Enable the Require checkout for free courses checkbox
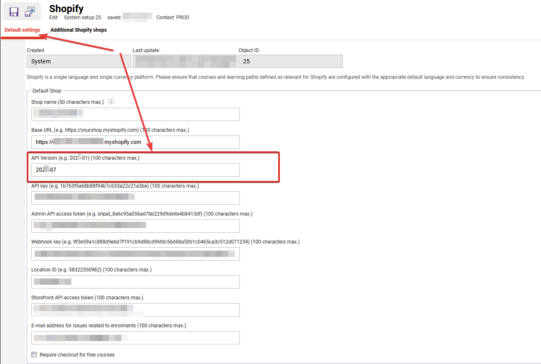 34,354
